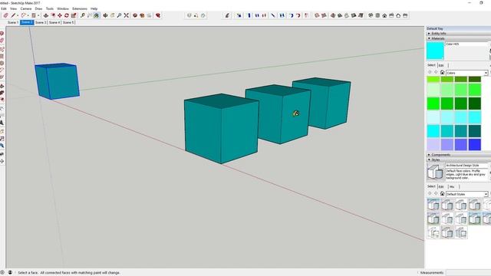Select the Move tool
The image size is (491, 276).
point(60,15)
